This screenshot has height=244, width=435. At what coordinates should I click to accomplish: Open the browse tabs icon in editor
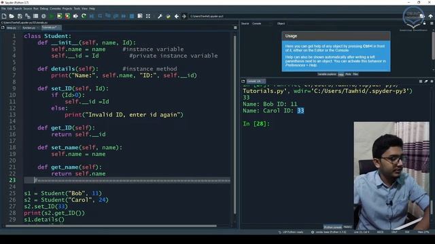(3, 28)
